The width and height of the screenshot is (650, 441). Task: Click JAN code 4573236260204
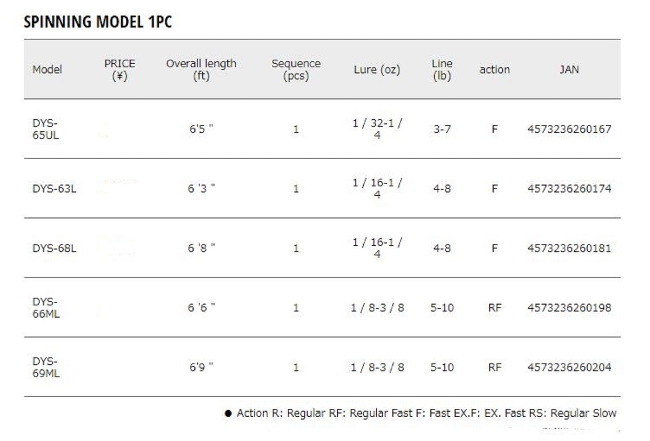click(x=569, y=367)
